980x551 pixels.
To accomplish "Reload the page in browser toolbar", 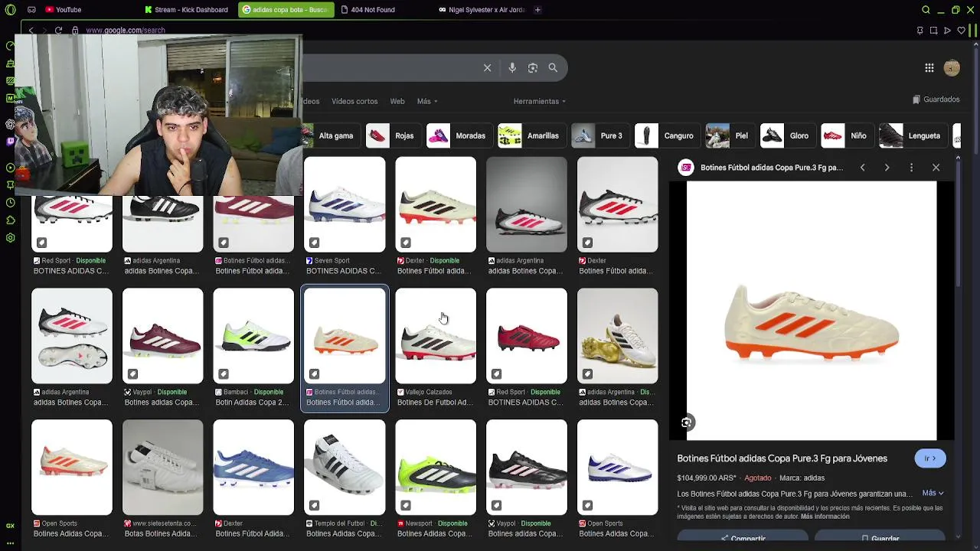I will [58, 31].
